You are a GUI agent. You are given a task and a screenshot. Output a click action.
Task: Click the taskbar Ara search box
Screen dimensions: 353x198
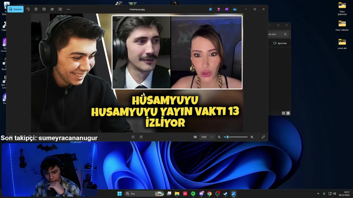[145, 194]
